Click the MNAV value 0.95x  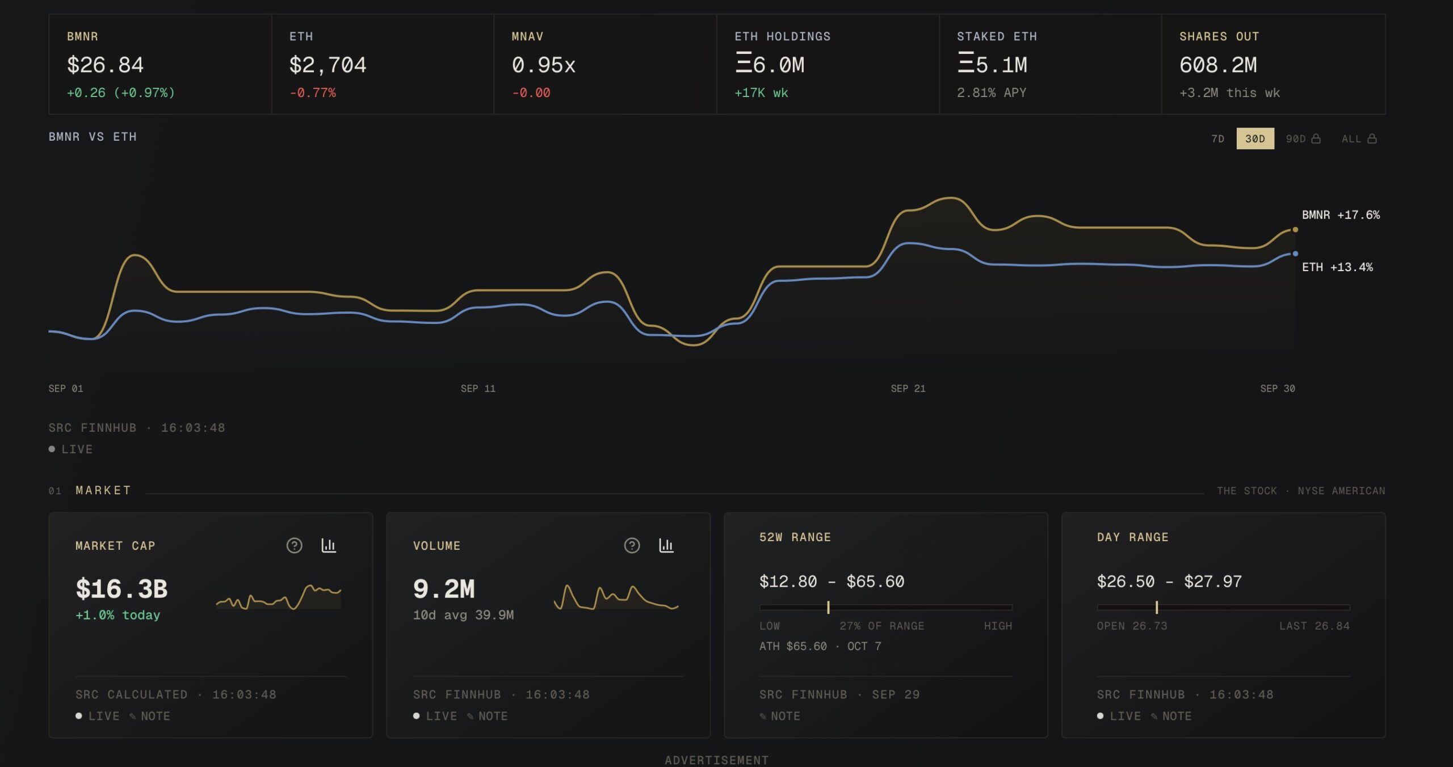543,65
